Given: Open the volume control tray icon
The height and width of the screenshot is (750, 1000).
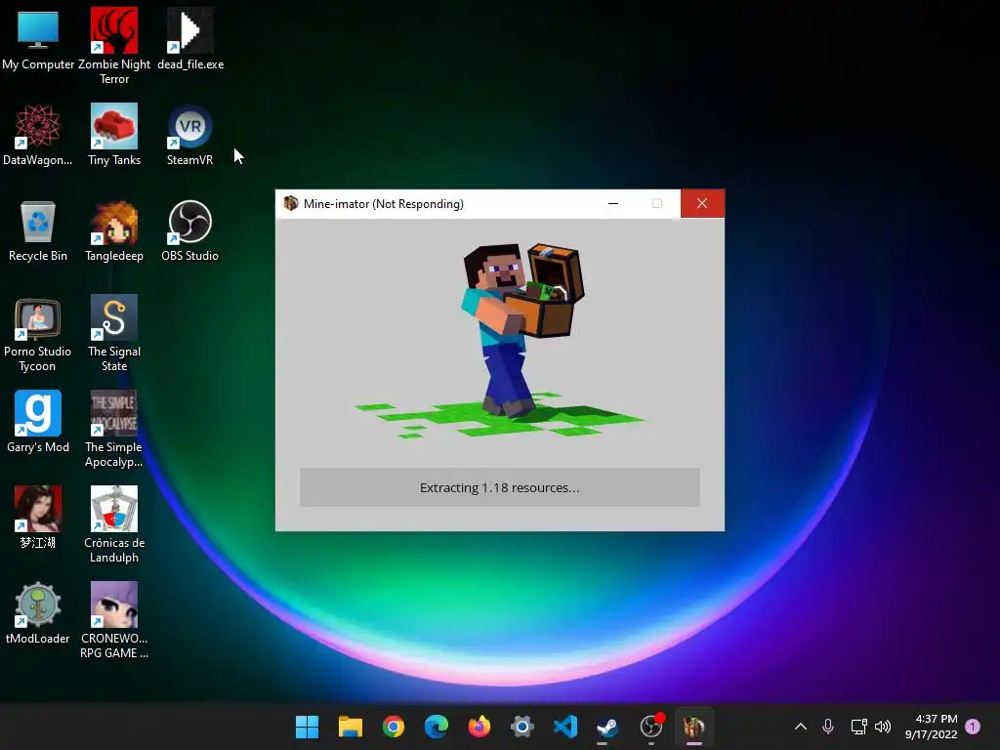Looking at the screenshot, I should tap(883, 727).
